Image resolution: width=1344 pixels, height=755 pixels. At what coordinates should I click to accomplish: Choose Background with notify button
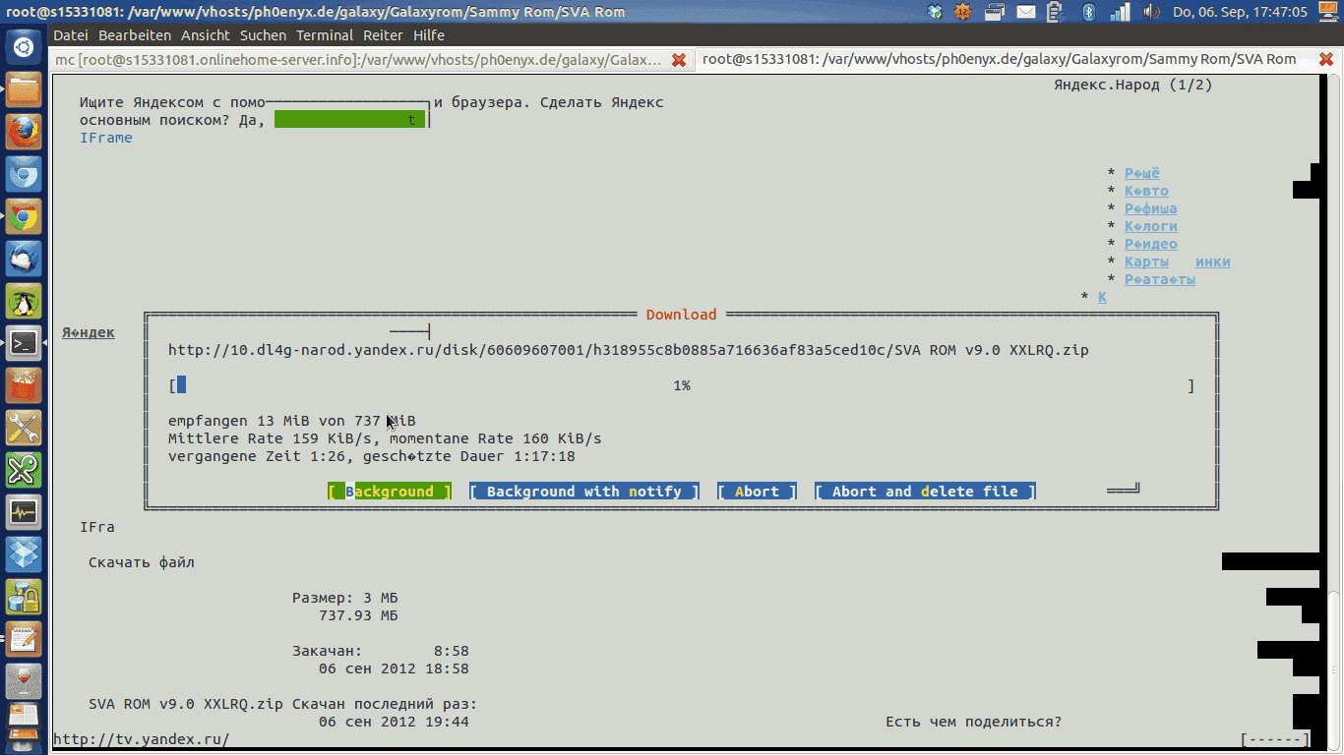(x=584, y=492)
